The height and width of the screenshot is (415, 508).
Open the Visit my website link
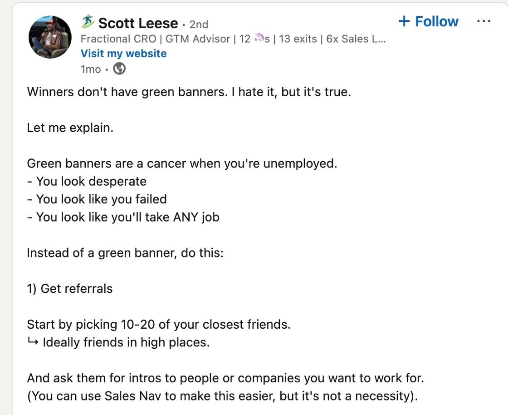point(123,54)
